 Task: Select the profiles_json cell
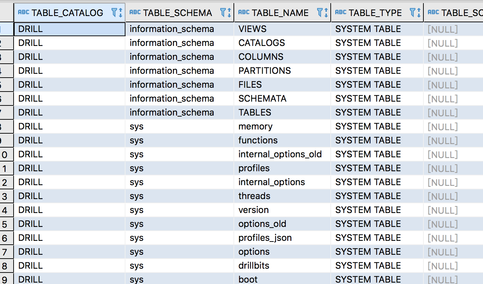(x=283, y=238)
